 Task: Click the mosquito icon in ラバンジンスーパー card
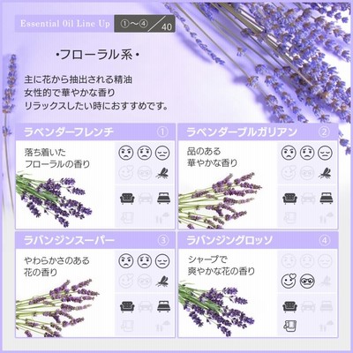(162, 282)
